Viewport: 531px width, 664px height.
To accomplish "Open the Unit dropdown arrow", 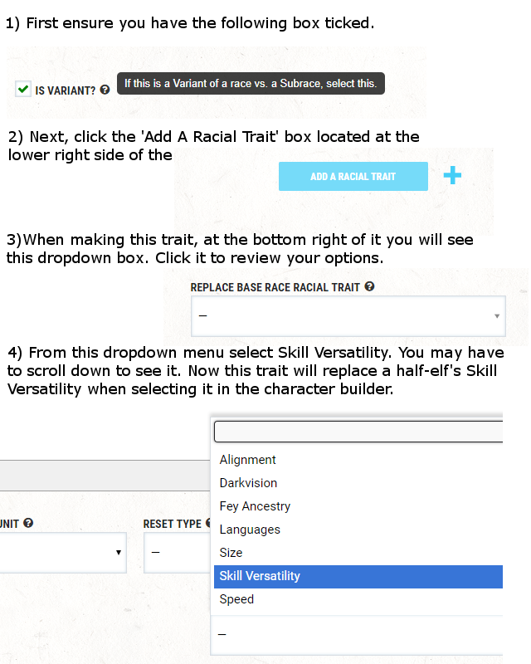I will point(119,552).
